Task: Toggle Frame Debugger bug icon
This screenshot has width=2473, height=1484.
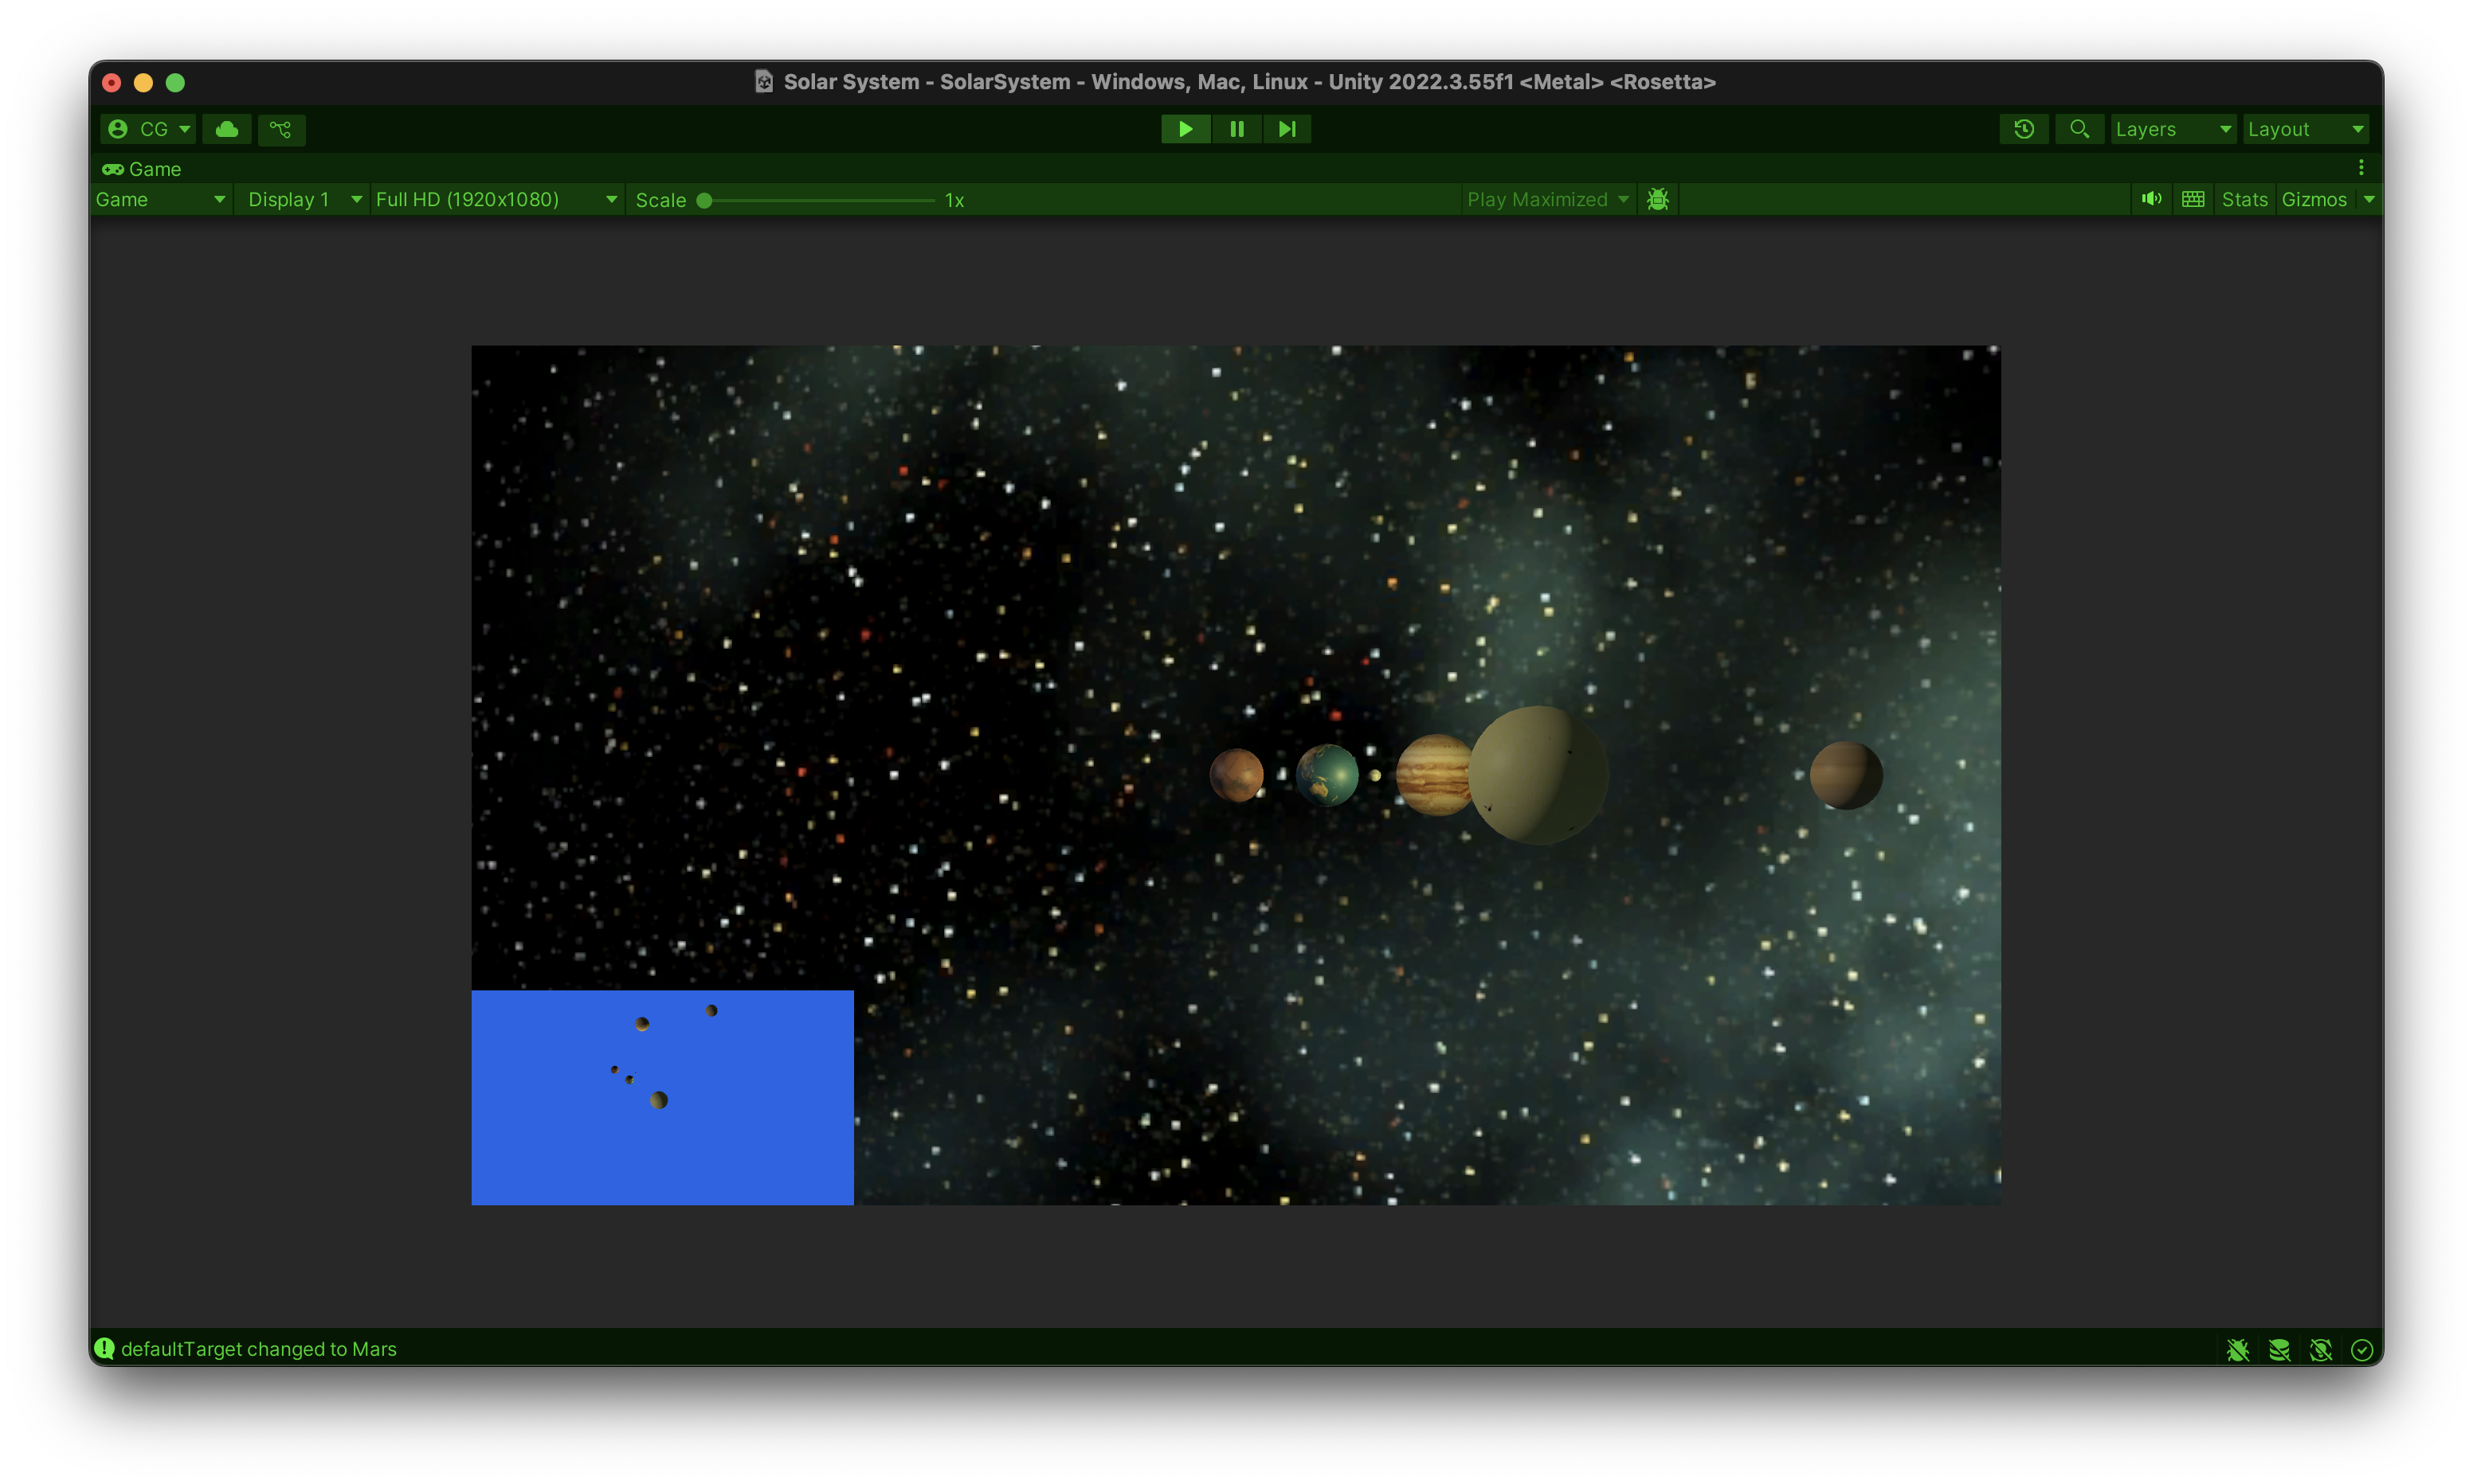Action: click(1658, 200)
